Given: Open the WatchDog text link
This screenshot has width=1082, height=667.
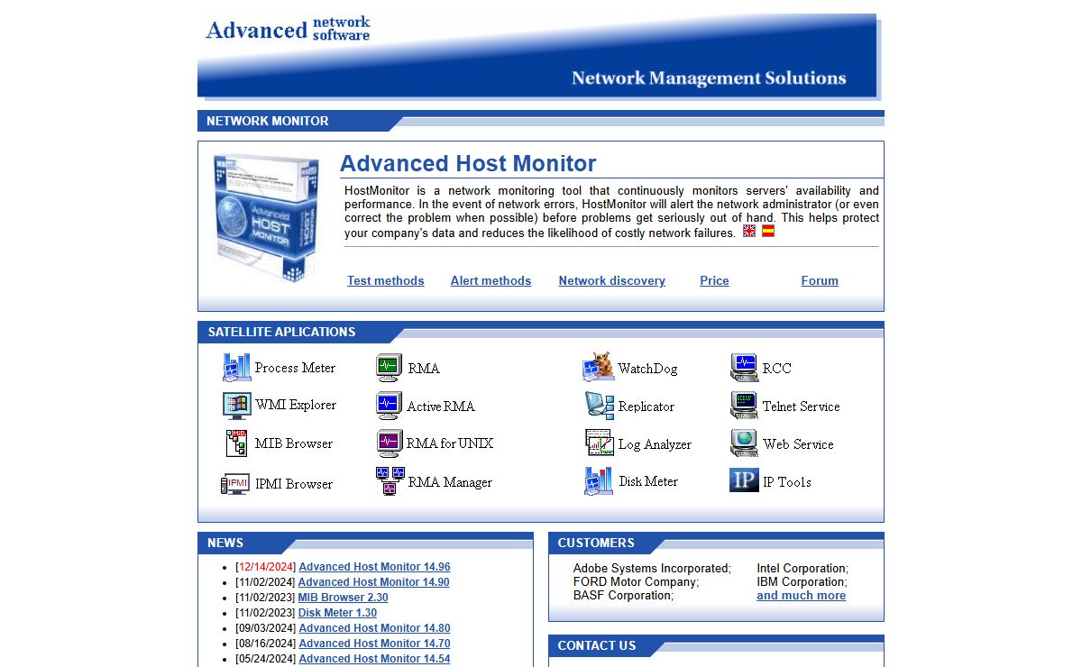Looking at the screenshot, I should click(x=647, y=369).
